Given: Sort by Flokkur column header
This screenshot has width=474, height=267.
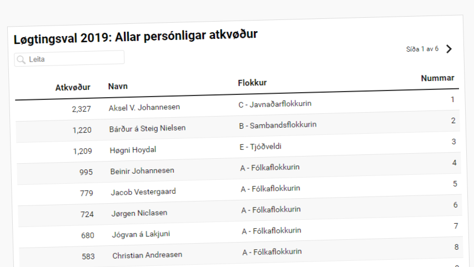Looking at the screenshot, I should (252, 83).
